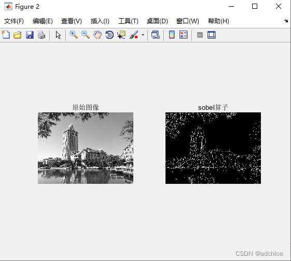Image resolution: width=291 pixels, height=261 pixels.
Task: Minimize the Figure 2 window
Action: [231, 7]
